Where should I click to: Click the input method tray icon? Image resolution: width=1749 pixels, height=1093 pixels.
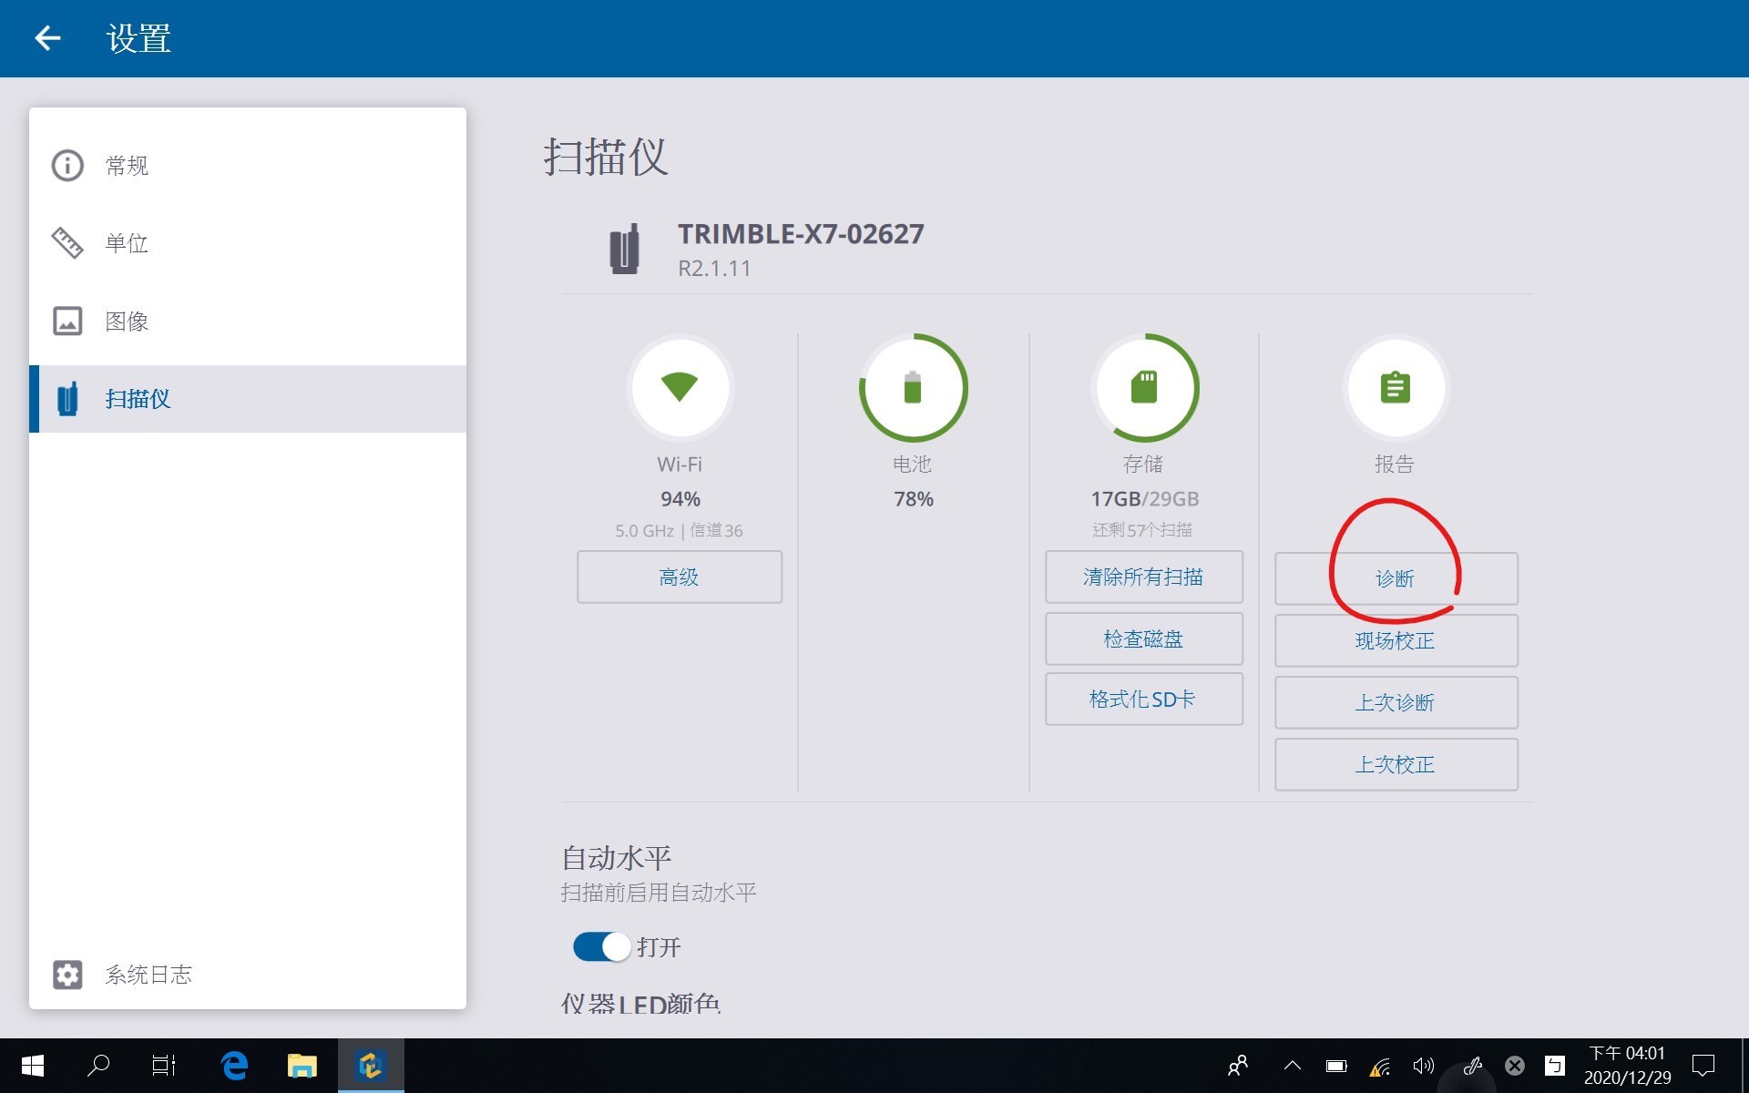tap(1555, 1066)
